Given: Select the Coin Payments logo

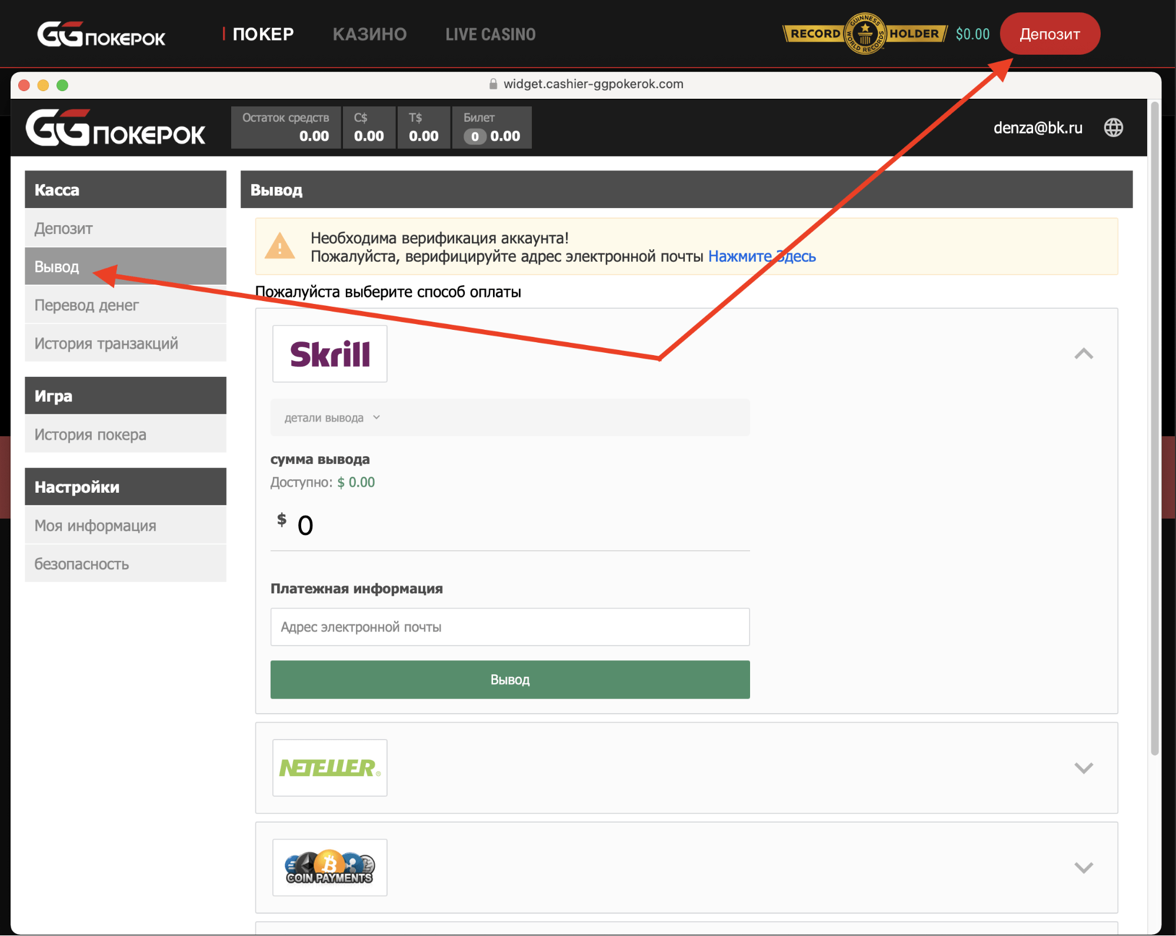Looking at the screenshot, I should 330,867.
